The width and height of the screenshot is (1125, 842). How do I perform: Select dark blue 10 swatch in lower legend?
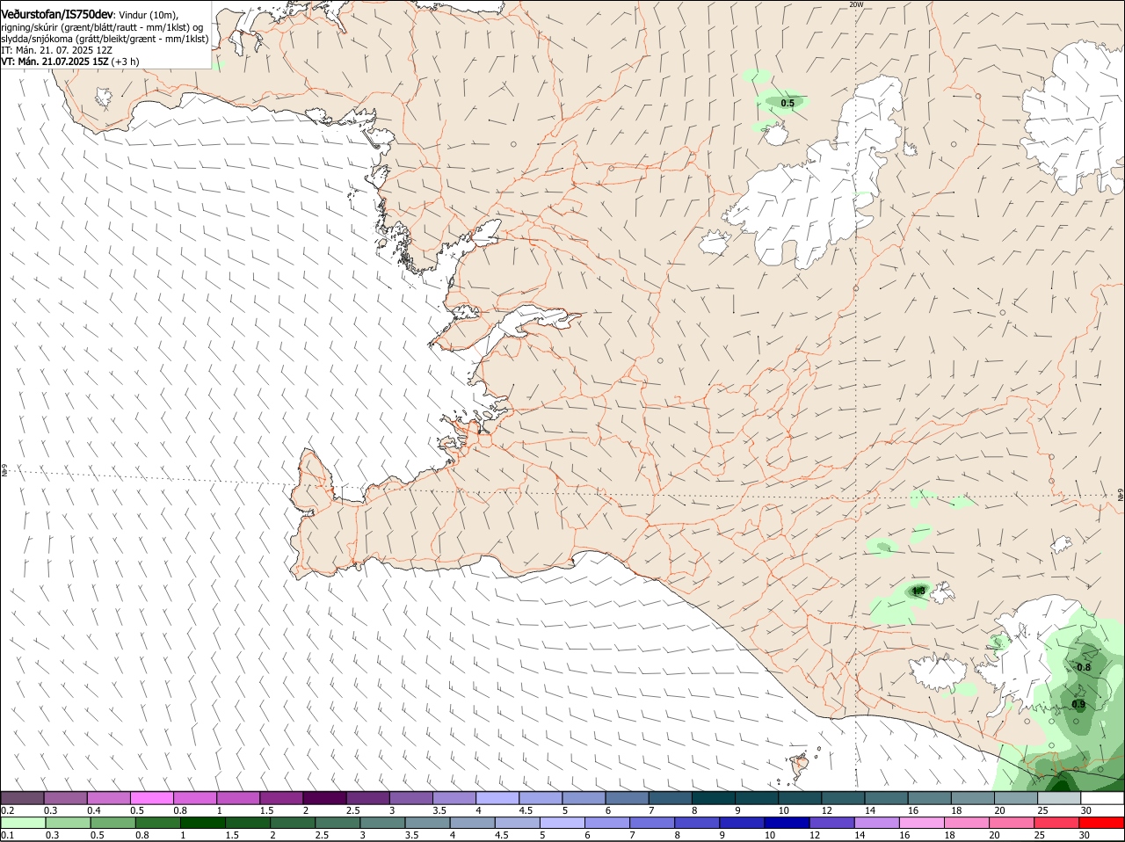[786, 824]
